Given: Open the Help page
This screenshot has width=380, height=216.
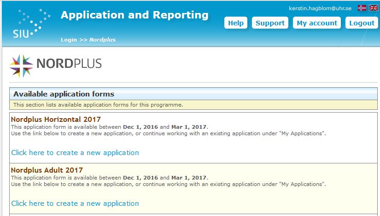Looking at the screenshot, I should (x=236, y=23).
